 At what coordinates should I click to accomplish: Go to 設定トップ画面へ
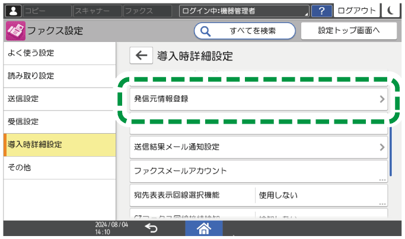click(x=349, y=31)
